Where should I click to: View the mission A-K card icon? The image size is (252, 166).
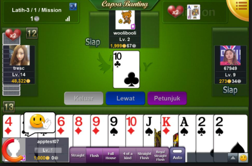tap(194, 12)
